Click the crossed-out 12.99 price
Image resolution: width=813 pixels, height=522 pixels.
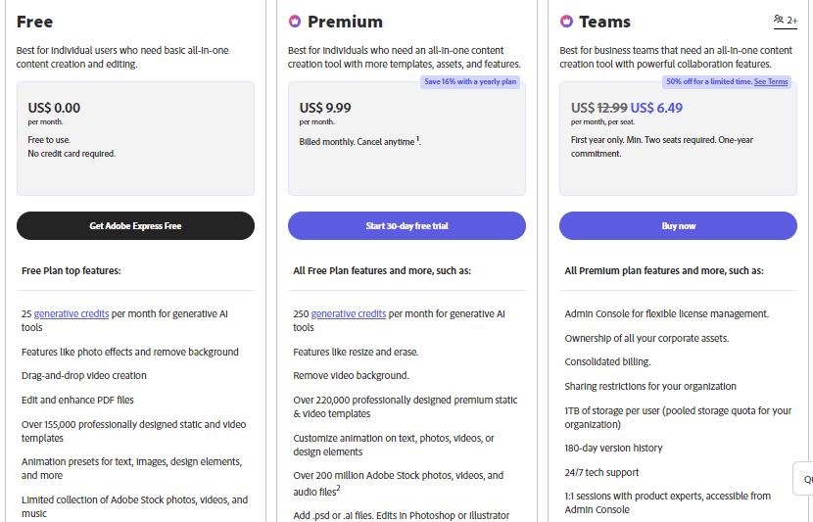pos(612,108)
